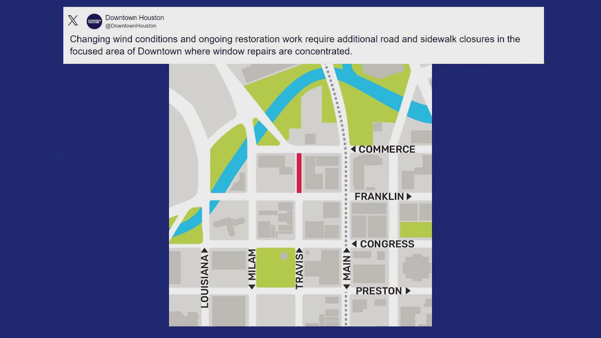Click the Downtown Houston account name
The width and height of the screenshot is (601, 338).
135,18
